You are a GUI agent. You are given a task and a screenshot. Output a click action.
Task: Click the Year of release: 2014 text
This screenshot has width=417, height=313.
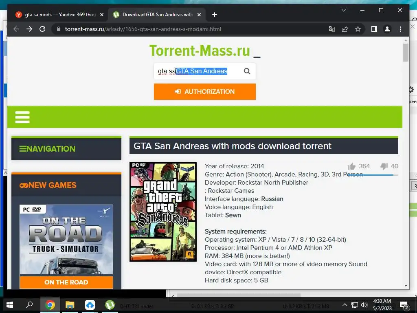coord(234,166)
